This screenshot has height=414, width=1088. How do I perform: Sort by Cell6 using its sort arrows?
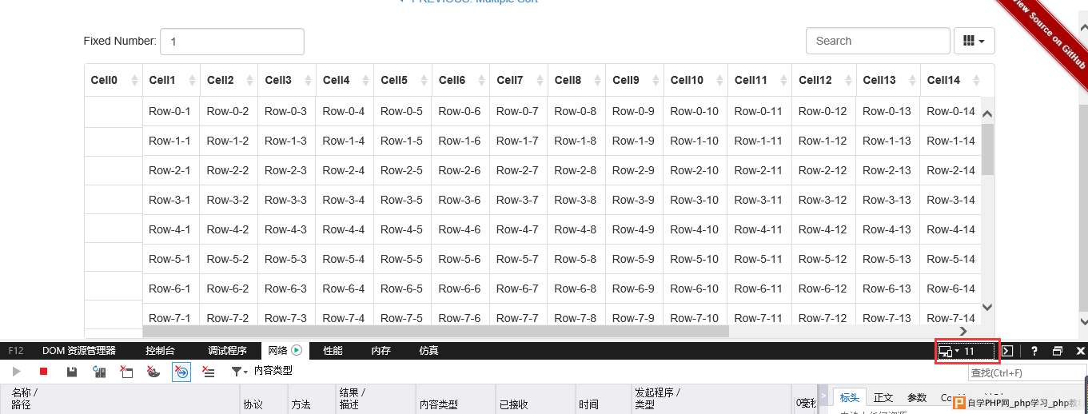pos(481,80)
